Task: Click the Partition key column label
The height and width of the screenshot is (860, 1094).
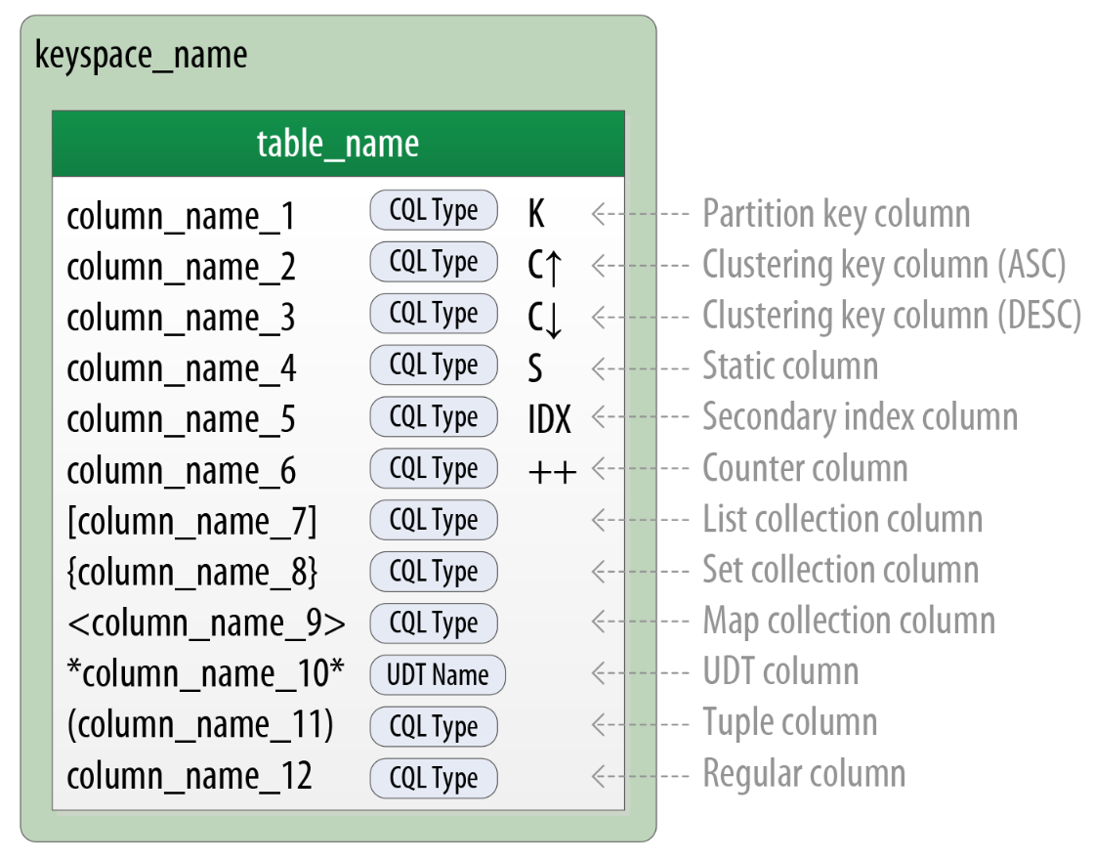Action: [x=836, y=214]
